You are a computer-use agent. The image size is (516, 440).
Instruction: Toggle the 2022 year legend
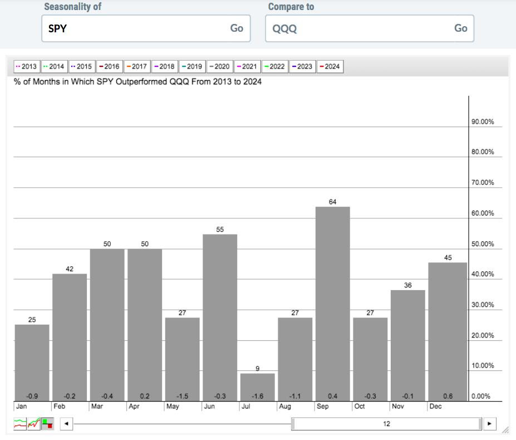[275, 66]
